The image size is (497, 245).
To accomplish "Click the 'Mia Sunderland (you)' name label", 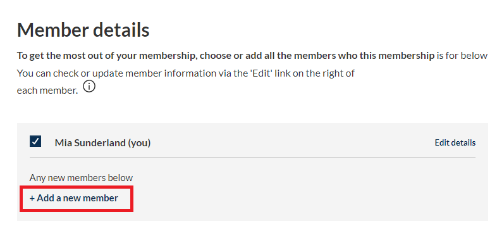I will (102, 143).
